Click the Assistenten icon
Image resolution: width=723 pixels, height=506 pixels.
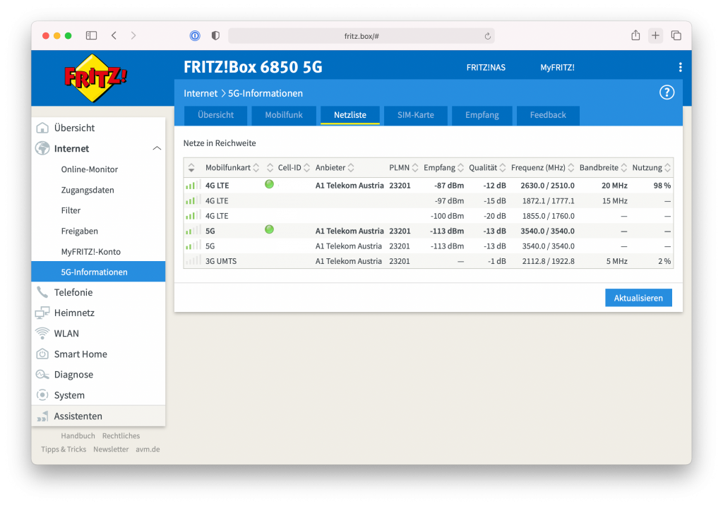tap(42, 416)
